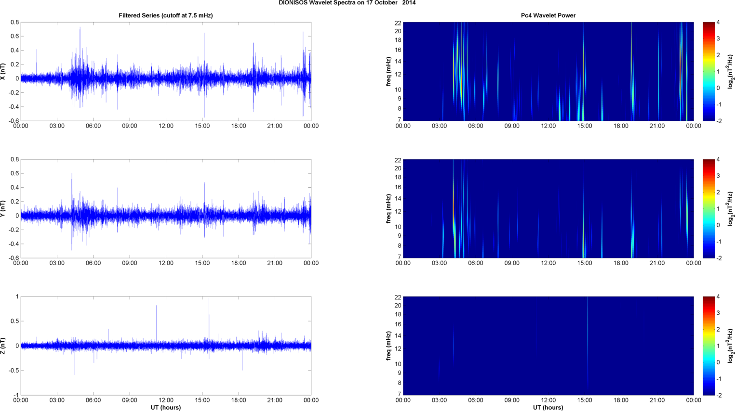Click the "-0.6" tick on the Y (nT) axis
Screen dimensions: 735x411
pyautogui.click(x=13, y=258)
